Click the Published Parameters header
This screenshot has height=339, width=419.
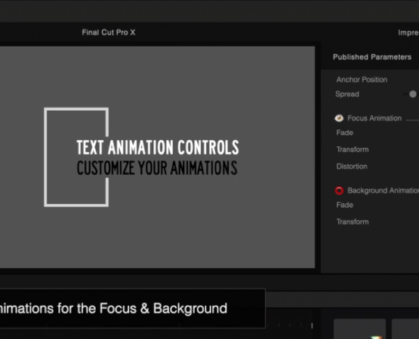[372, 56]
